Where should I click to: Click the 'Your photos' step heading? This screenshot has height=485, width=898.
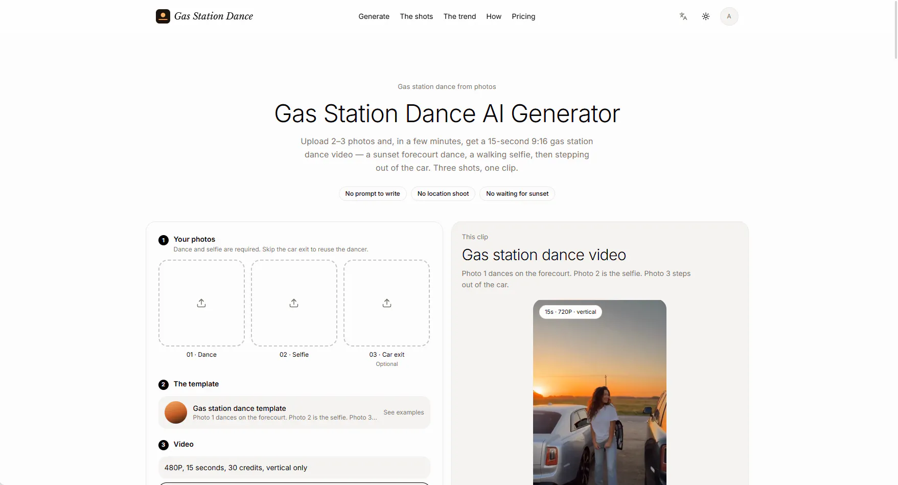[x=194, y=239]
